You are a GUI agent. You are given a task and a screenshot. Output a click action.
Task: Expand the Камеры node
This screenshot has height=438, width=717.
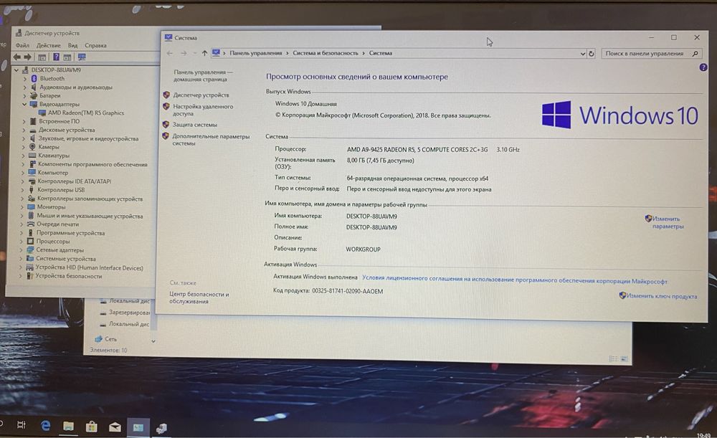pos(23,147)
